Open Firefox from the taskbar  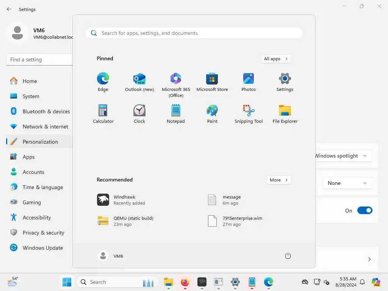click(185, 282)
